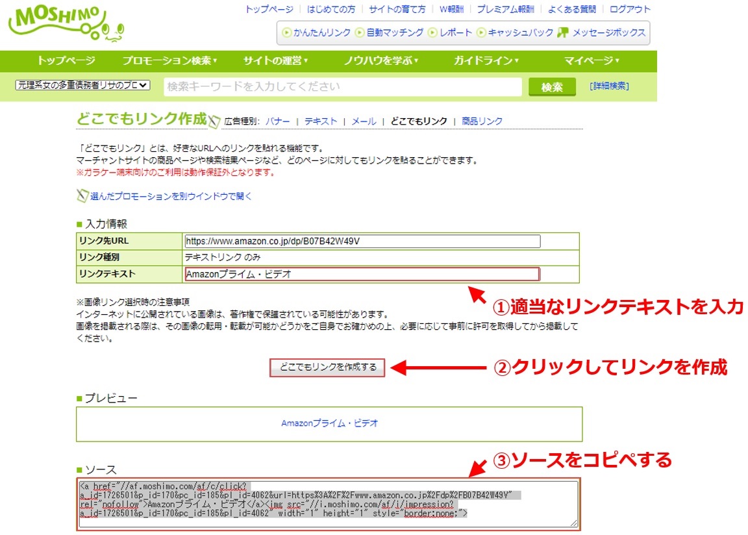The width and height of the screenshot is (748, 535).
Task: Open the 自動マッチング shortcut
Action: point(395,32)
